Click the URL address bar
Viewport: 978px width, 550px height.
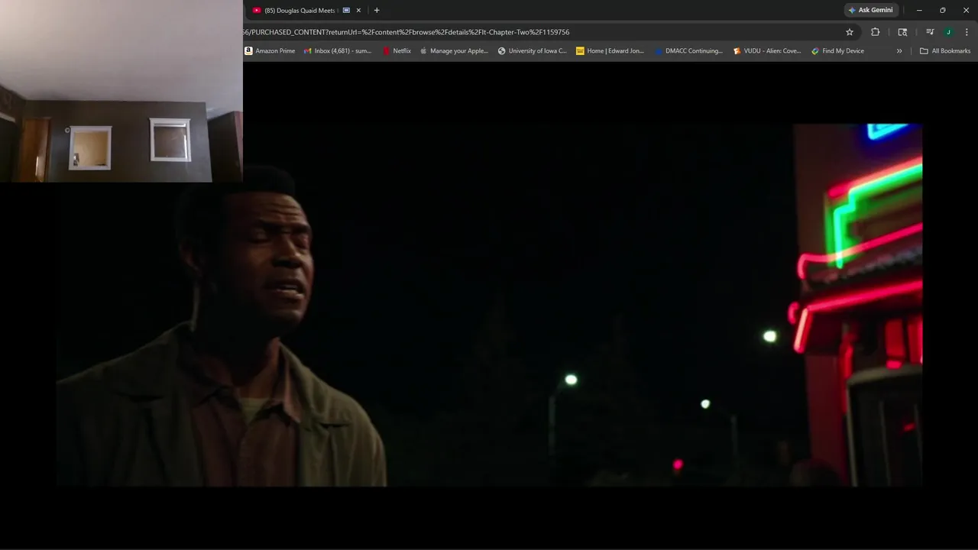[535, 32]
